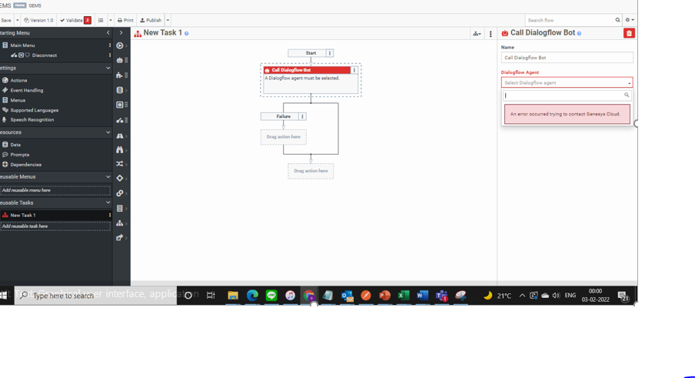Viewport: 695px width, 378px height.
Task: Open the diamond-shaped toolbox category
Action: click(x=120, y=178)
